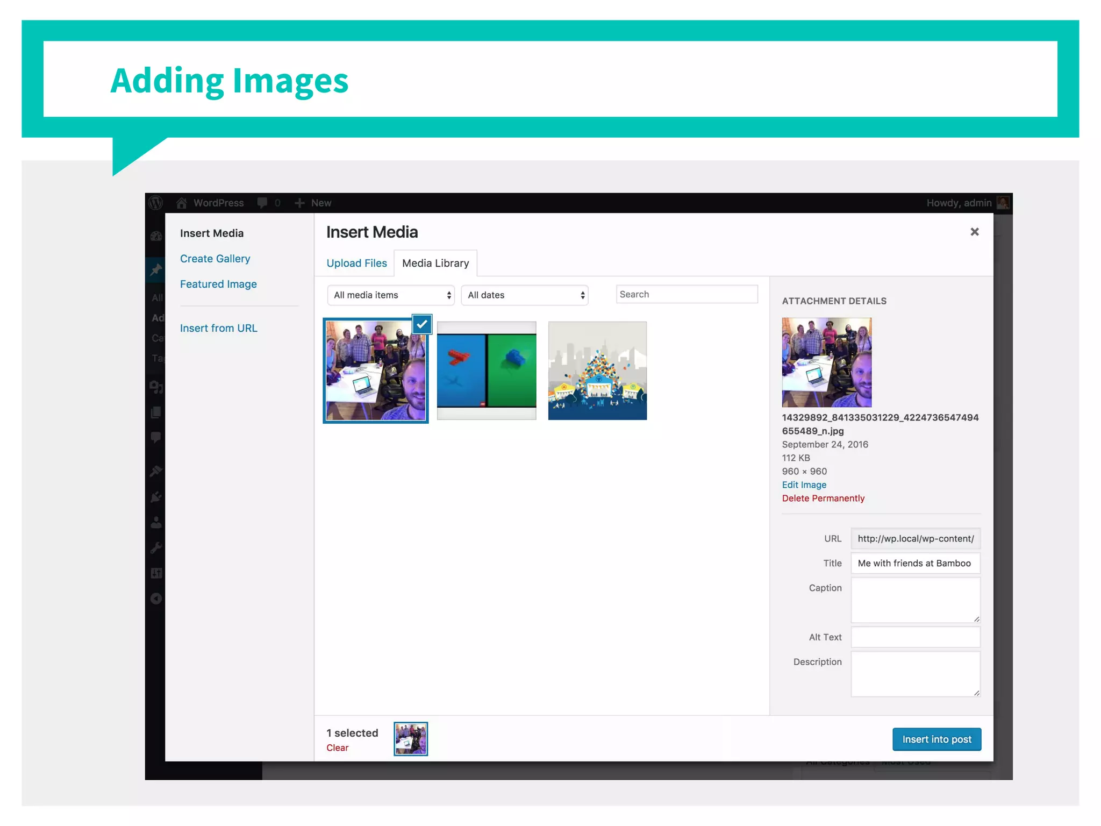Screen dimensions: 1101x826
Task: Switch to the Media Library tab
Action: 435,264
